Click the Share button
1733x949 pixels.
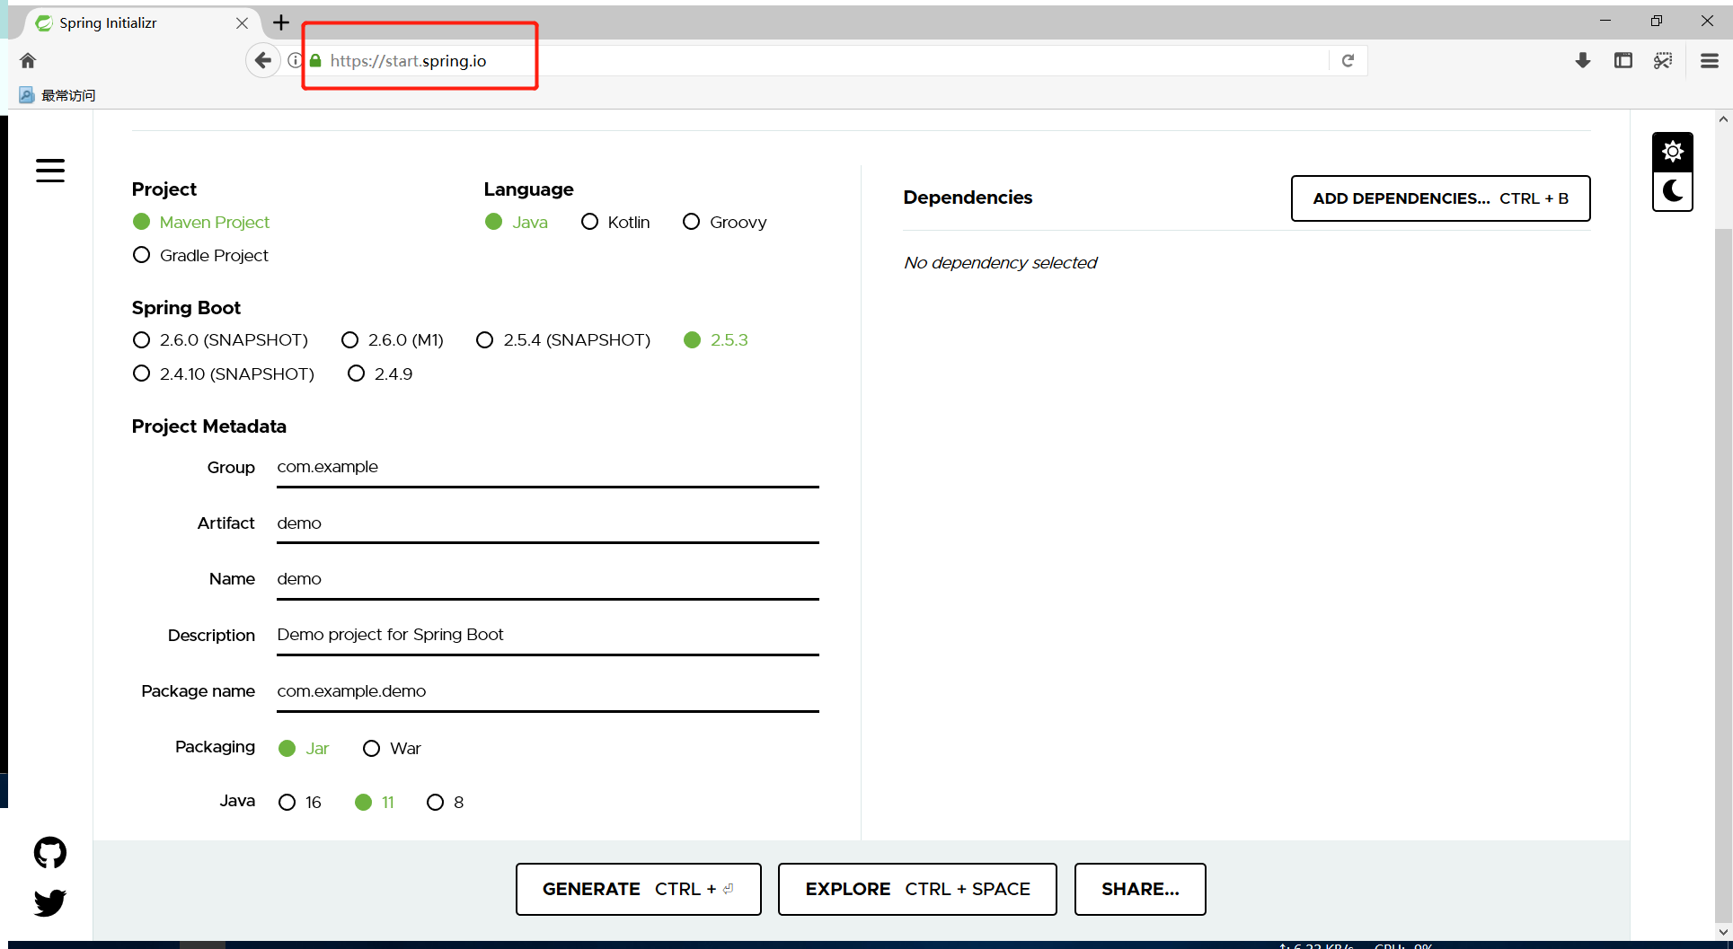(1140, 889)
